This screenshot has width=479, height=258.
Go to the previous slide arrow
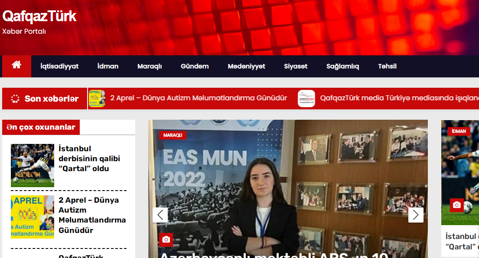160,215
